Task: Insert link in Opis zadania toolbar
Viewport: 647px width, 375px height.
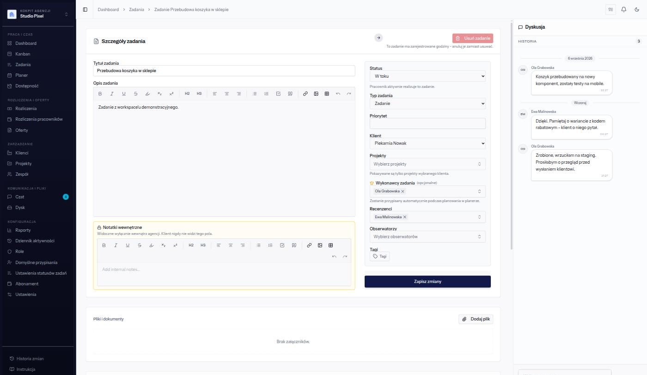Action: tap(305, 93)
